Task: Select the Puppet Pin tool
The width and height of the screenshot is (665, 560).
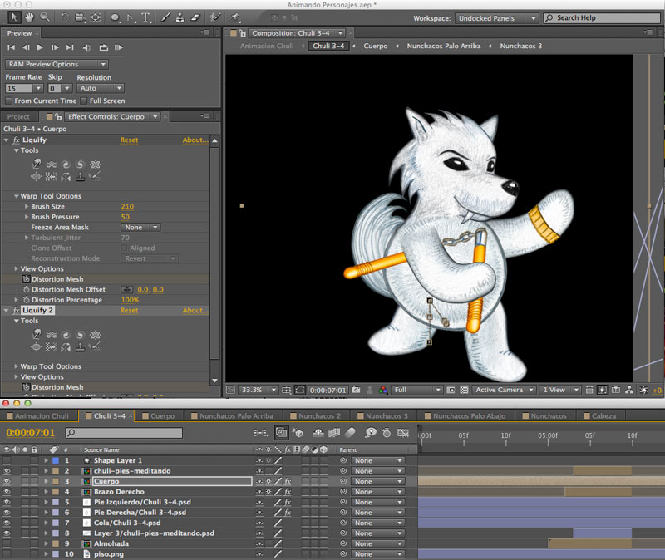Action: 235,17
